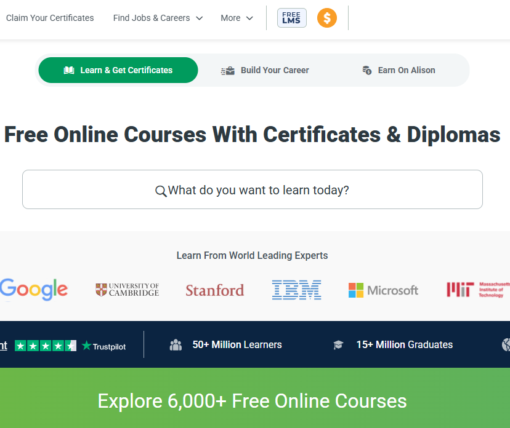510x428 pixels.
Task: Click the chevron next to More
Action: click(x=249, y=18)
